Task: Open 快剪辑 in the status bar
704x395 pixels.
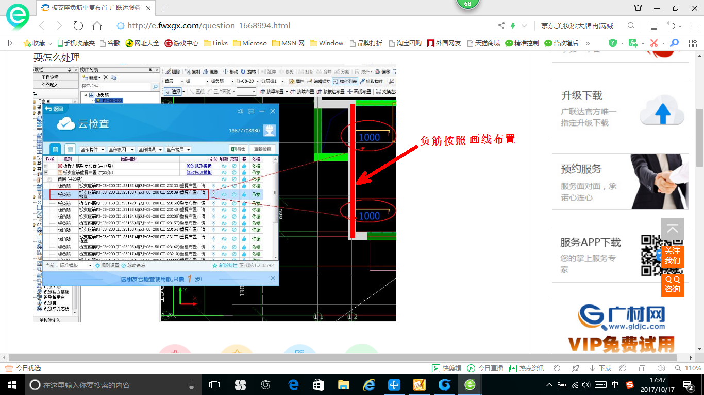Action: 447,368
